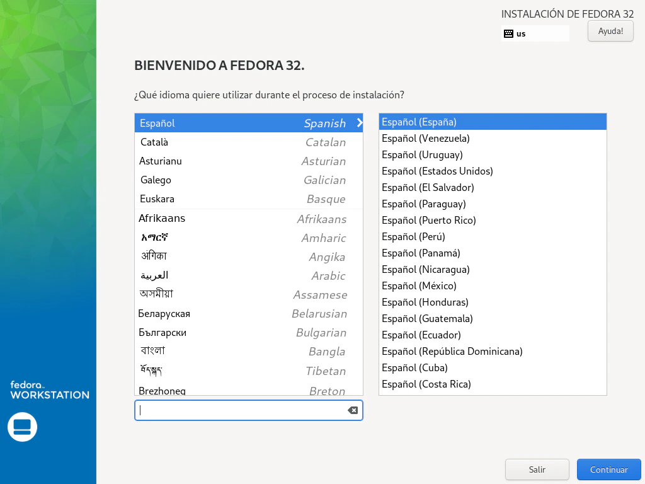Pick Español (República Dominicana) locale
This screenshot has height=484, width=645.
click(452, 352)
